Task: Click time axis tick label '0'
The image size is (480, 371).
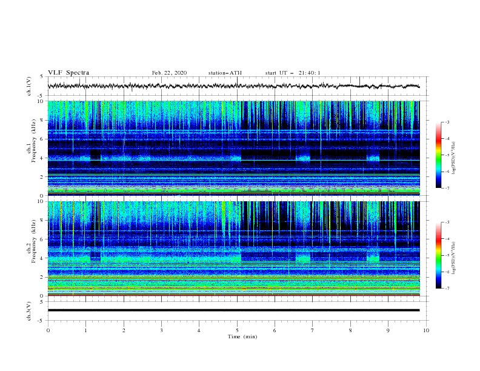Action: click(48, 330)
